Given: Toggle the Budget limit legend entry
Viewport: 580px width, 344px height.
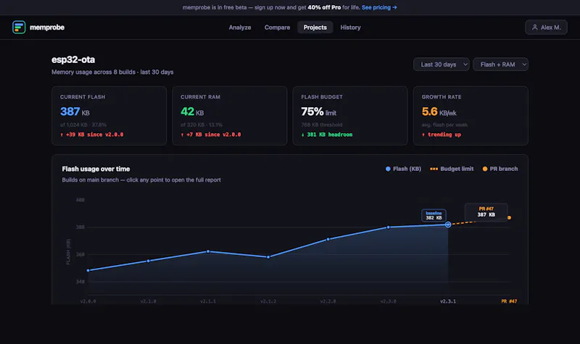Looking at the screenshot, I should 452,169.
